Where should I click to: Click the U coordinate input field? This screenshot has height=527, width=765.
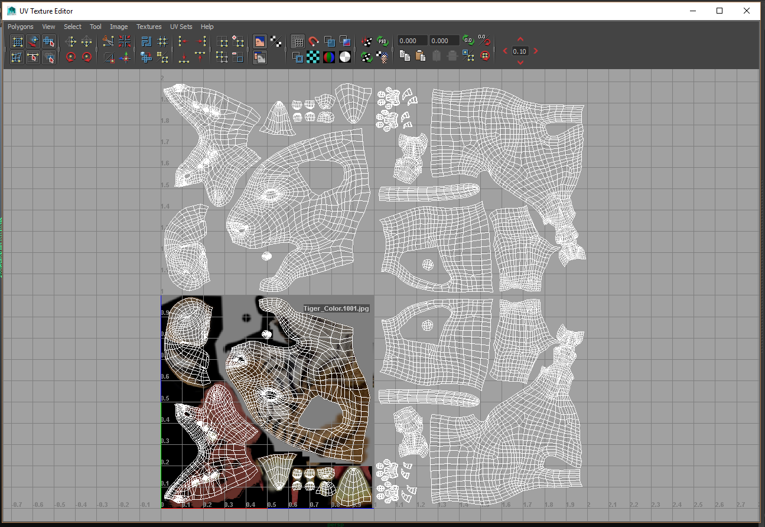coord(412,40)
